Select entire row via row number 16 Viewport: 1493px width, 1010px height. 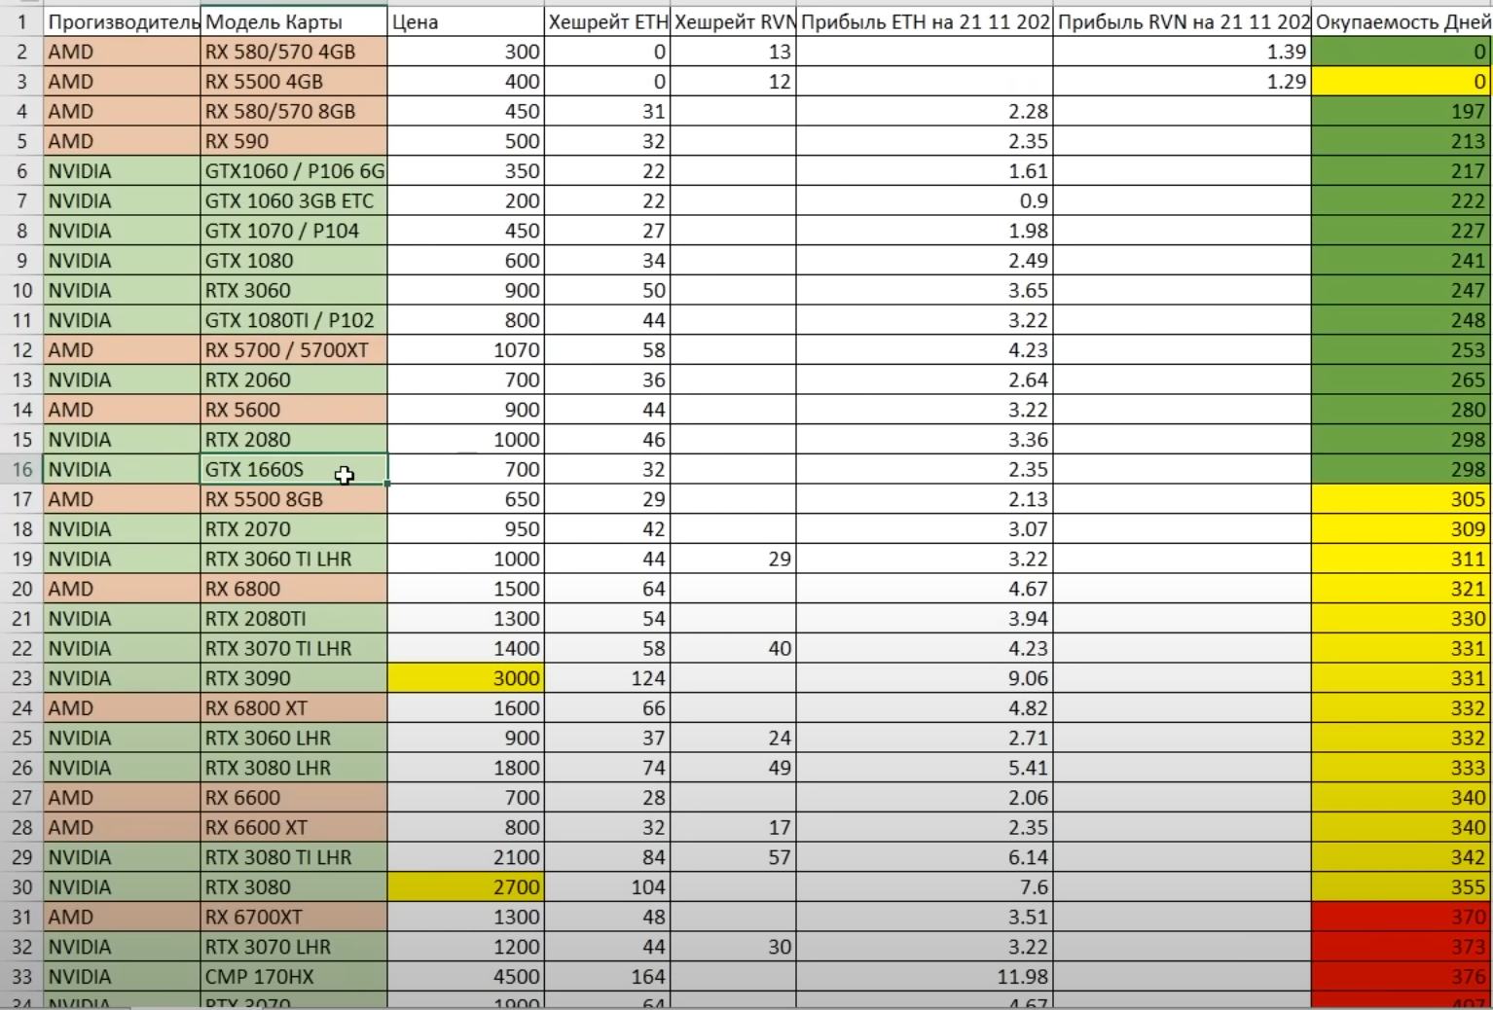point(21,469)
